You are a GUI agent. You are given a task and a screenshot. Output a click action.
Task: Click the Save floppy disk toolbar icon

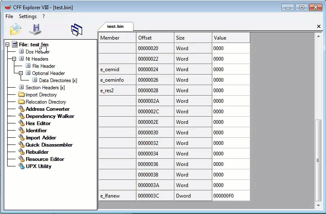coord(35,29)
